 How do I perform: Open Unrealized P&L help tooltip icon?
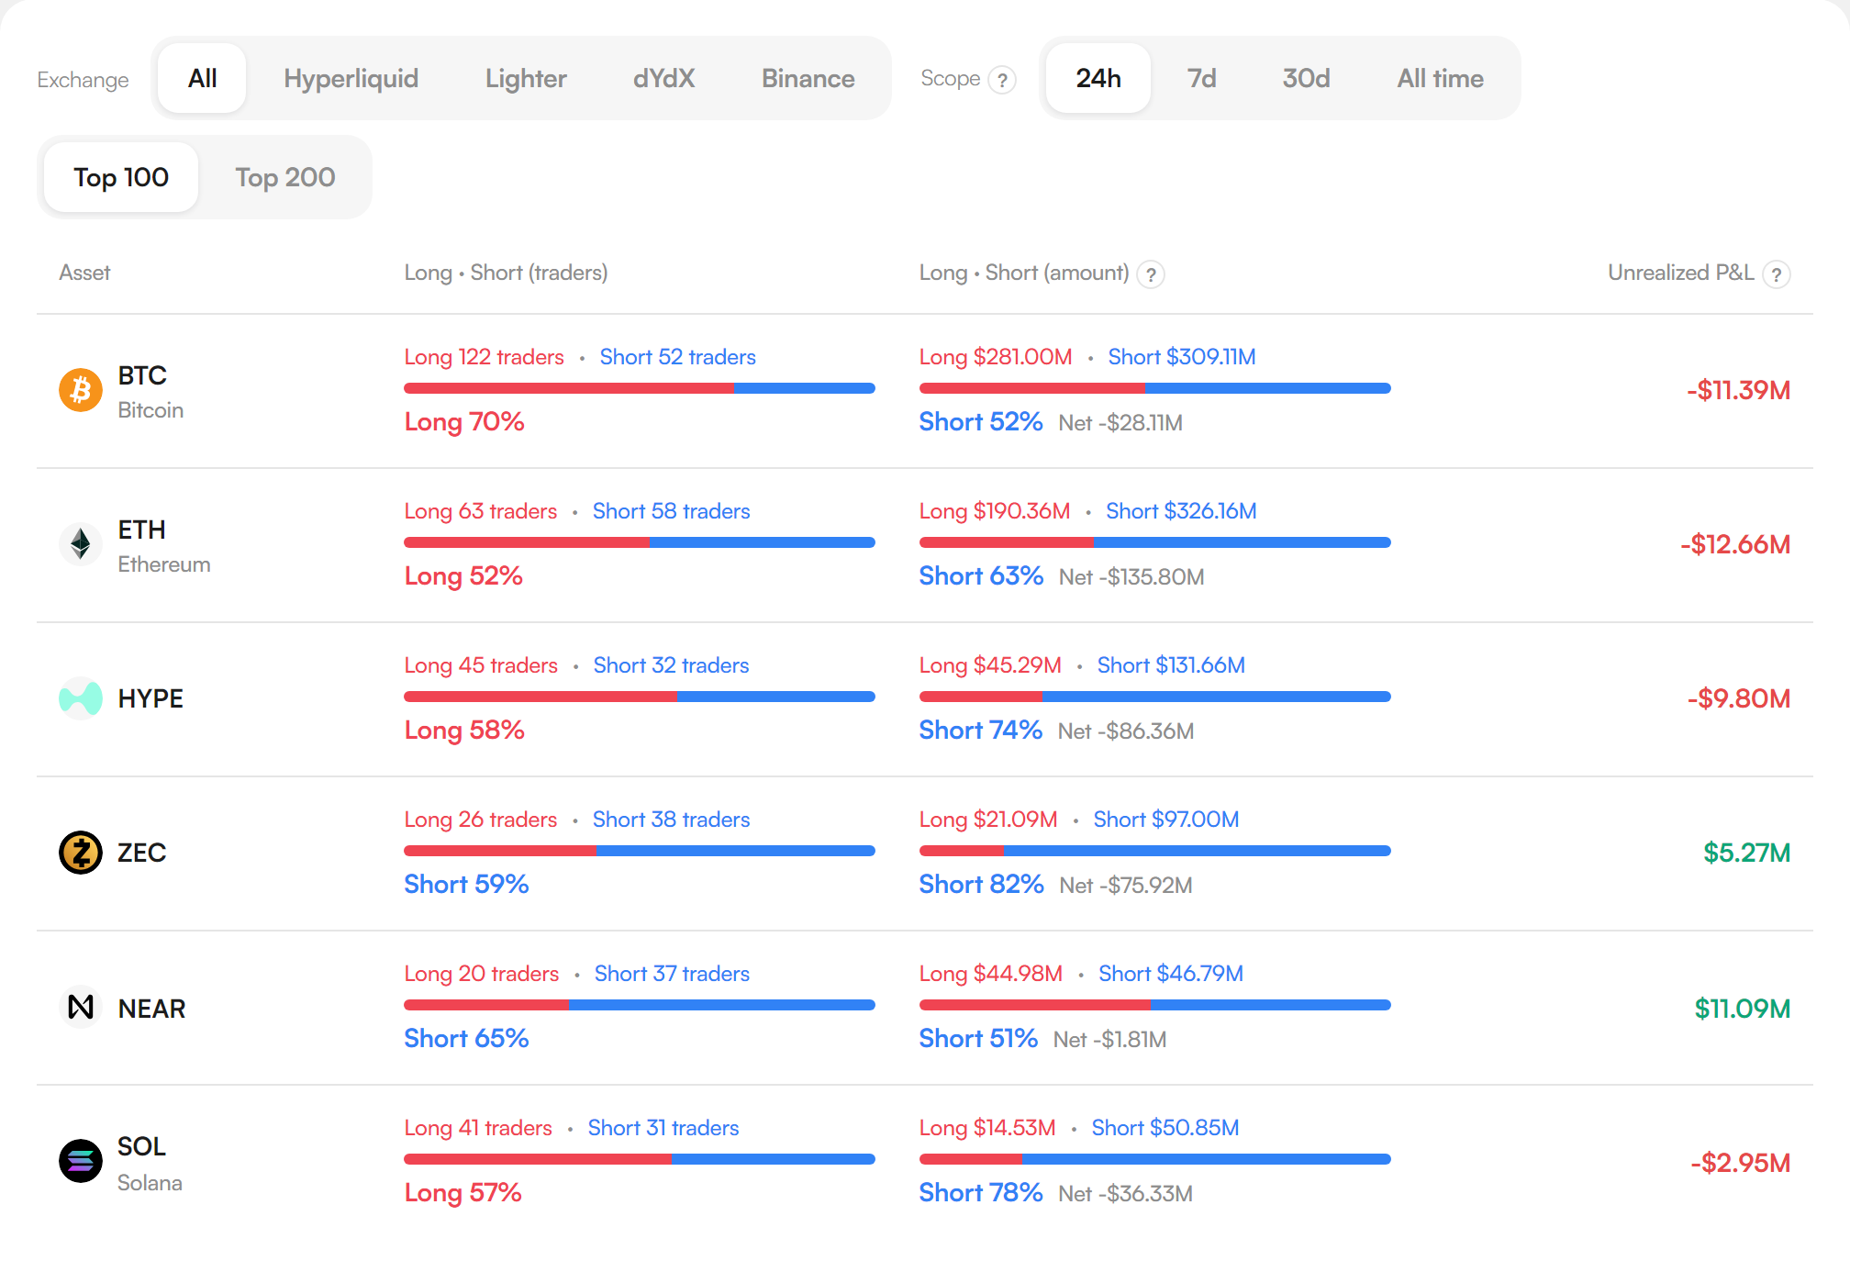pos(1777,274)
